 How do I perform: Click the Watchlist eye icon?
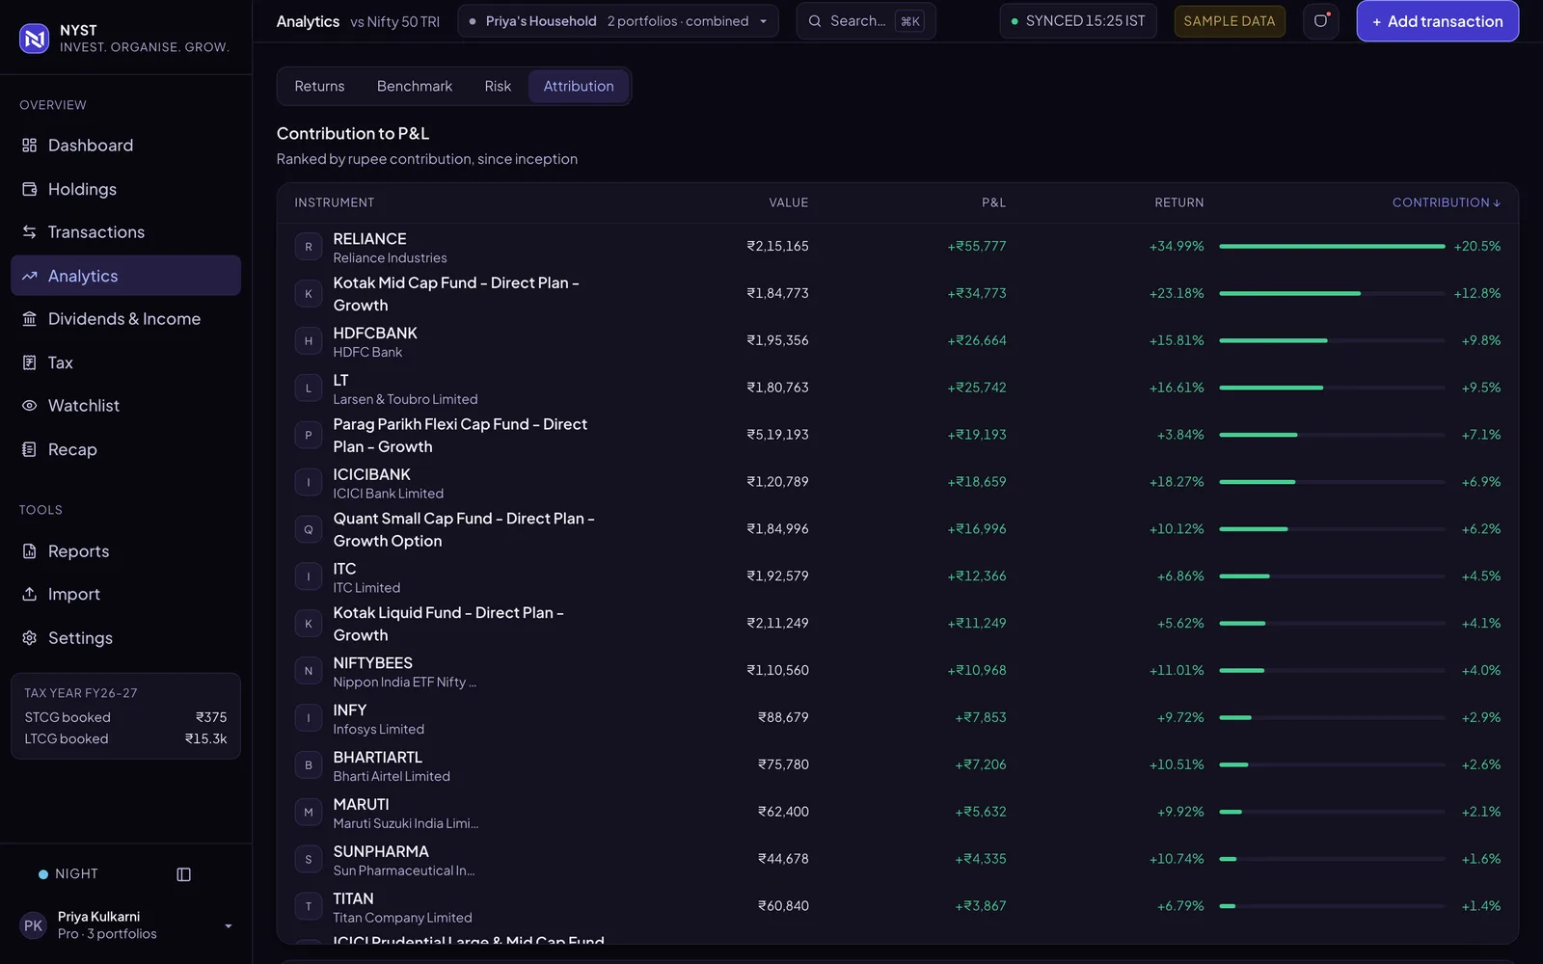29,406
